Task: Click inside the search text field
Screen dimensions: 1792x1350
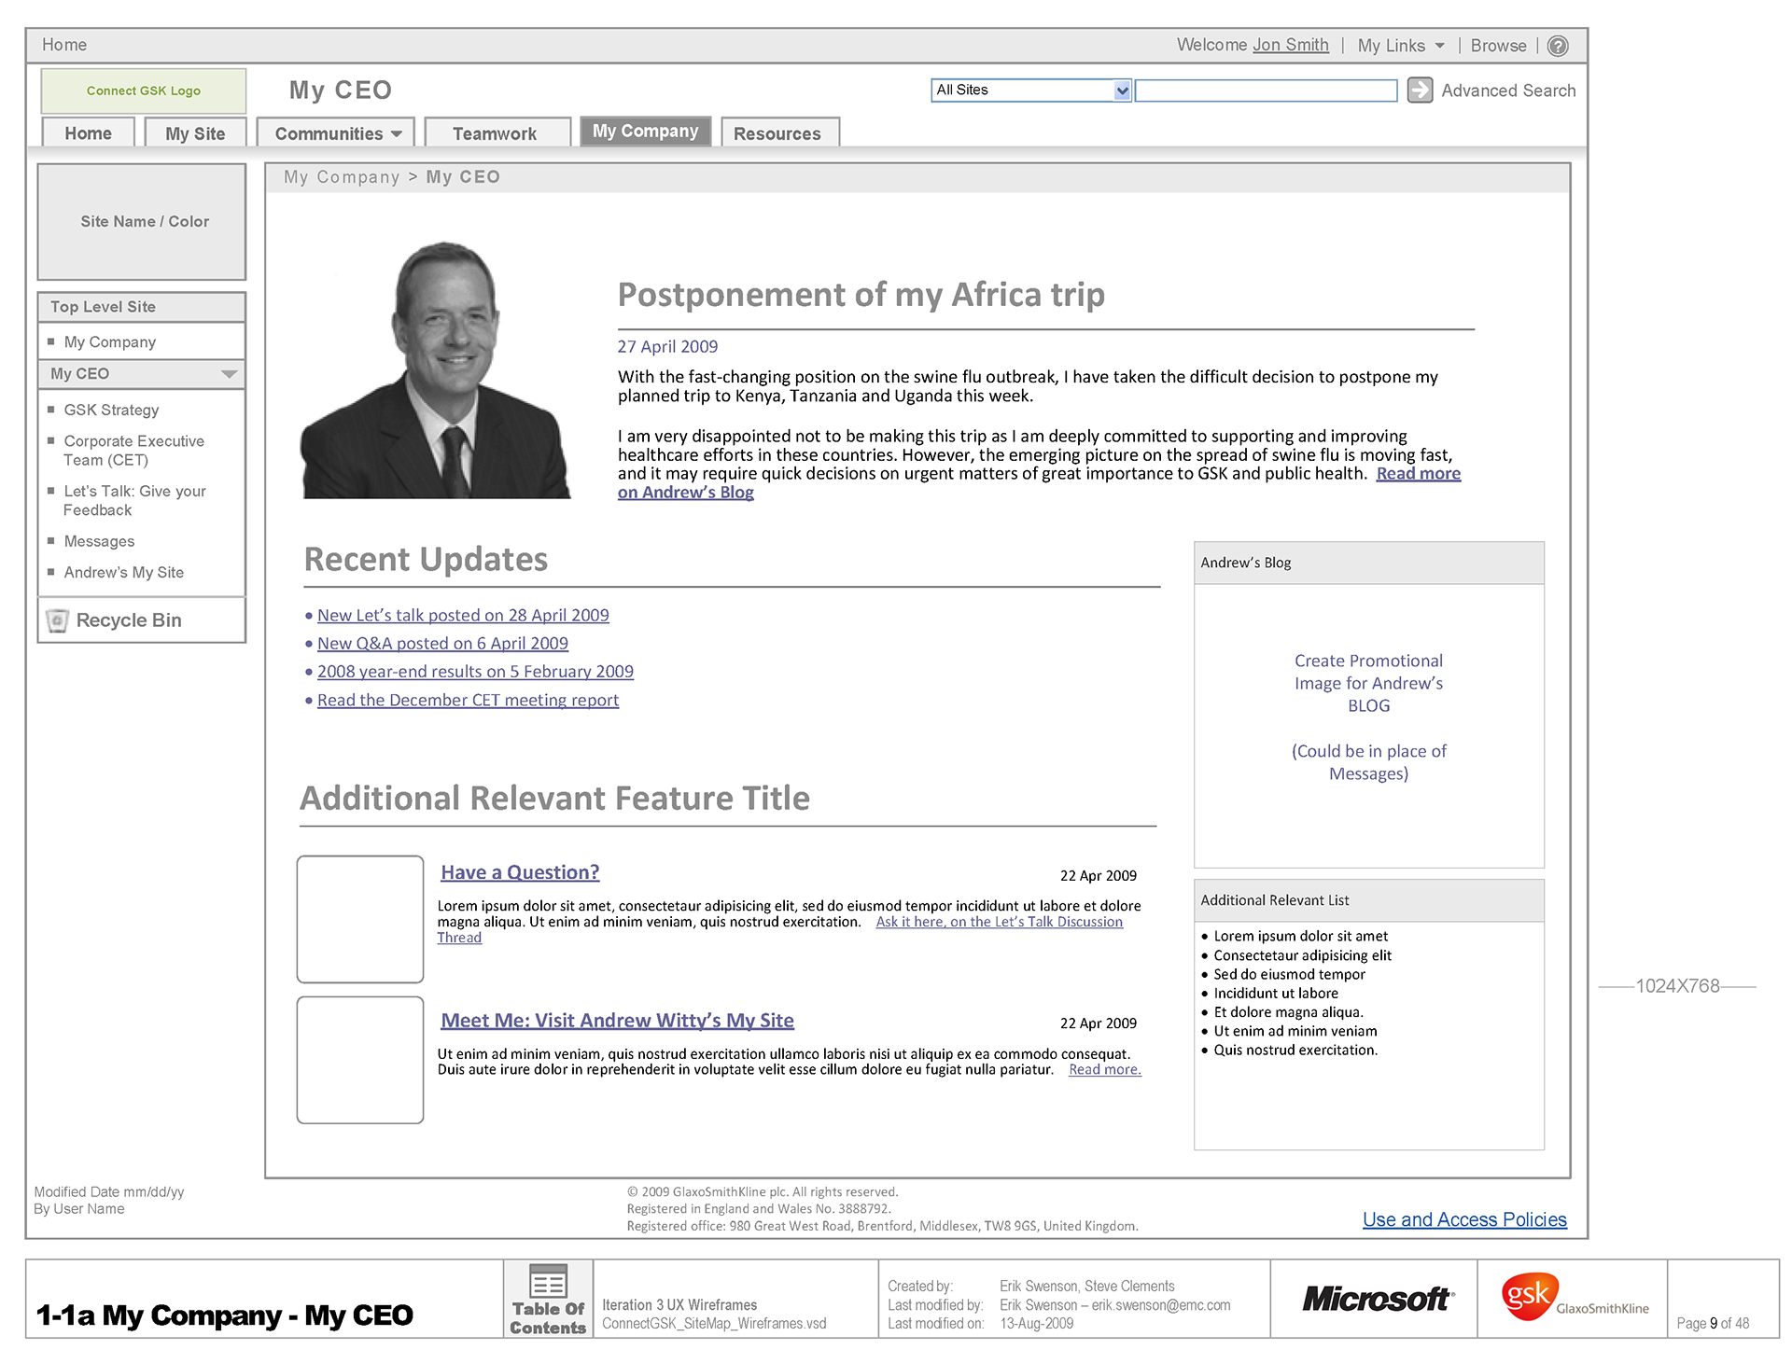Action: [1265, 90]
